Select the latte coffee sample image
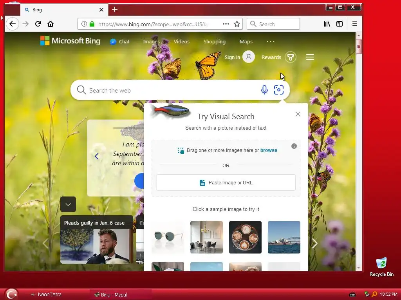The image size is (401, 300). tap(245, 237)
